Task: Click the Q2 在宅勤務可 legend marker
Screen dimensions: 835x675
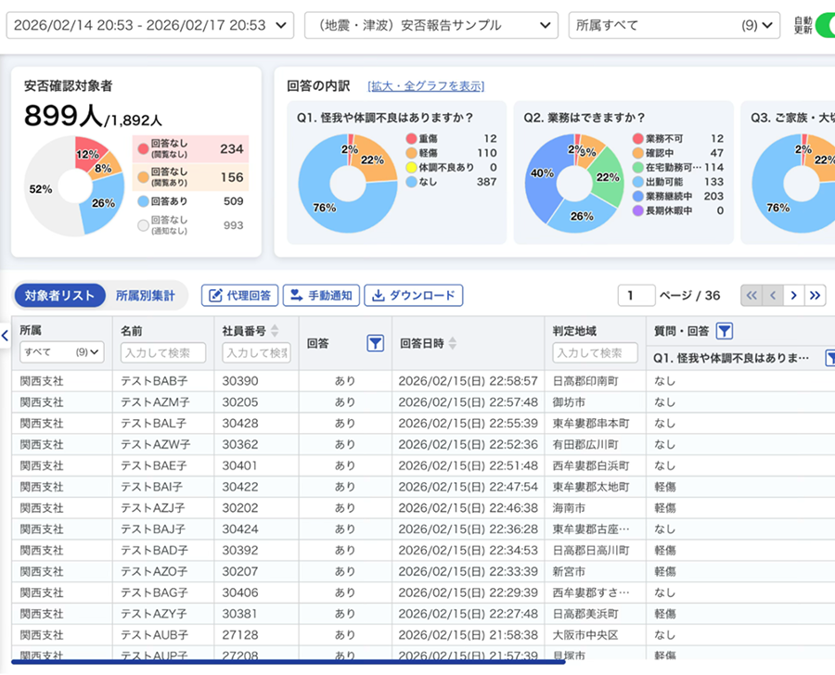Action: click(x=638, y=167)
